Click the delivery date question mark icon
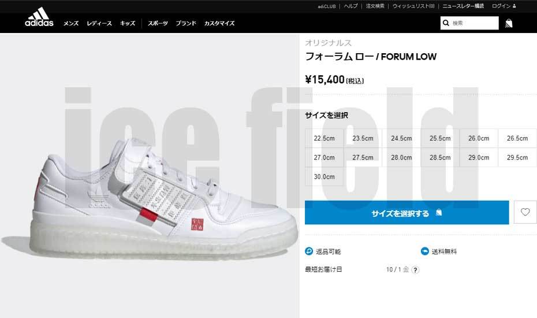 (415, 270)
